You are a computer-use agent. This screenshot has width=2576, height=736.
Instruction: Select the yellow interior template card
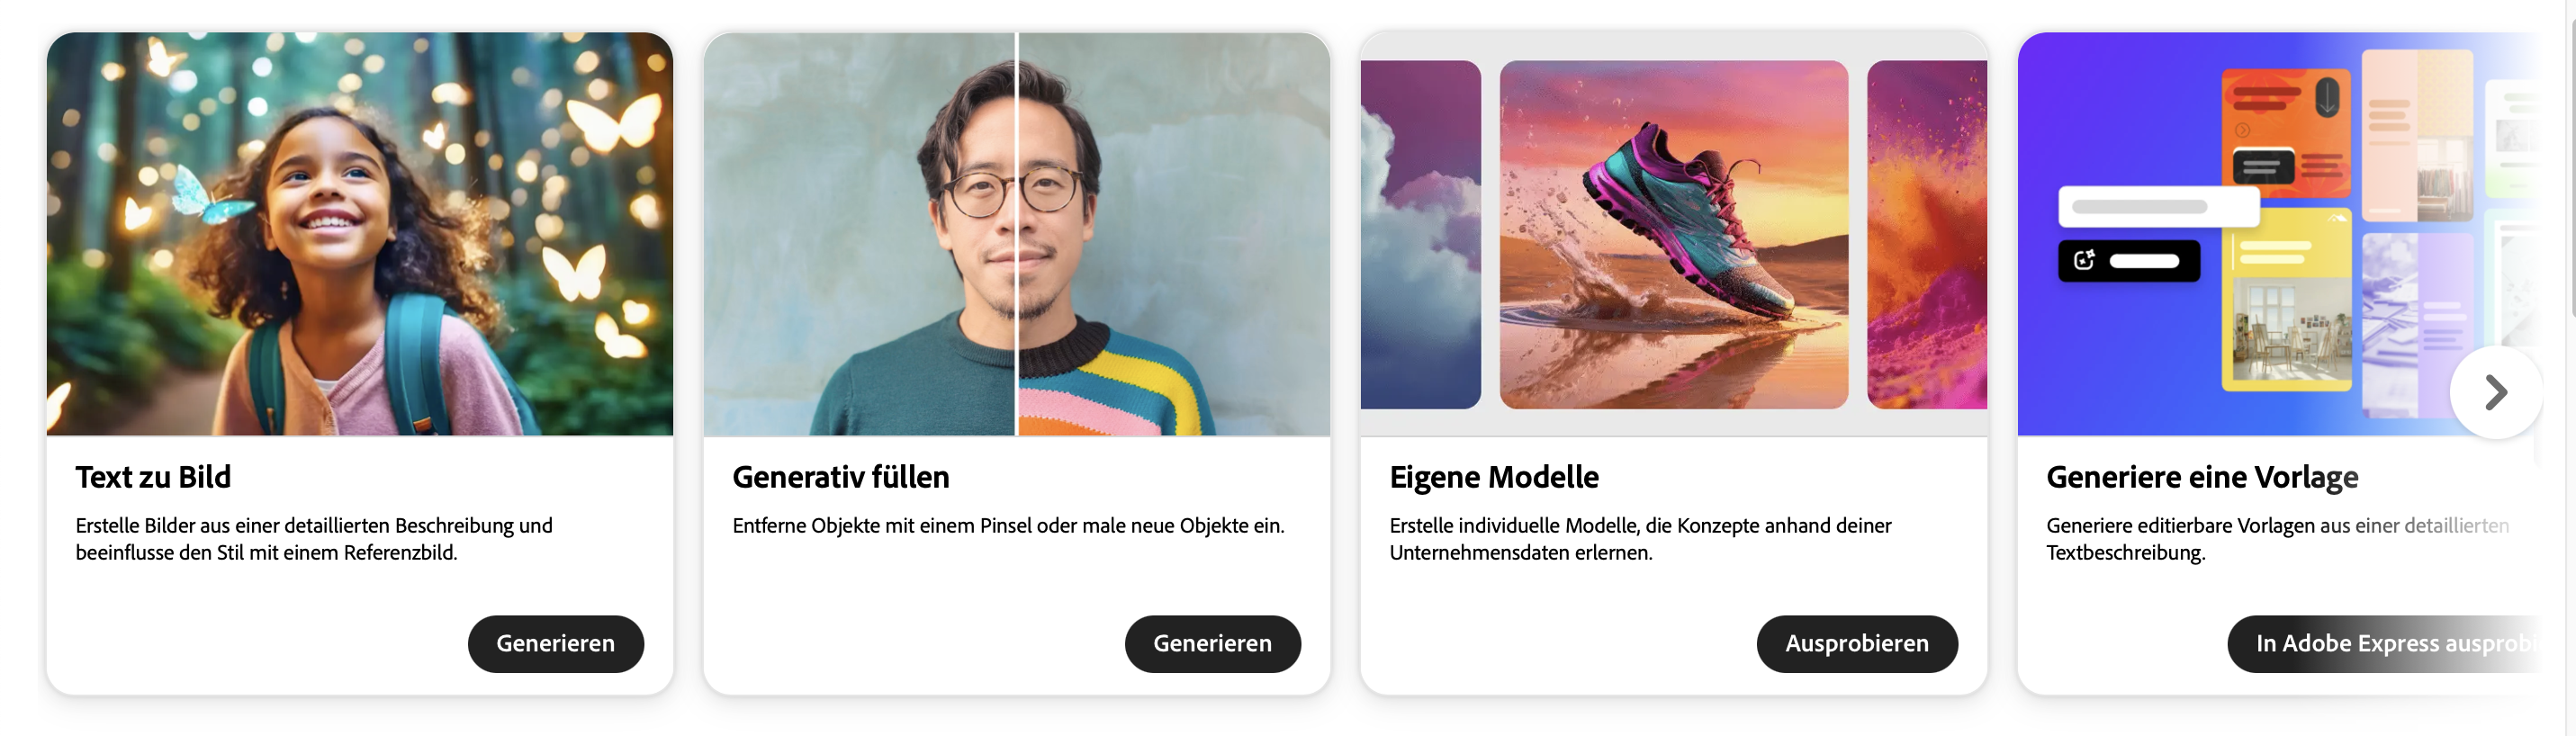coord(2286,298)
